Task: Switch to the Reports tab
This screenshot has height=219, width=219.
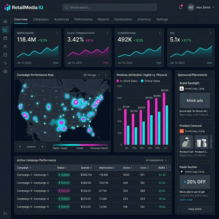Action: pos(103,20)
